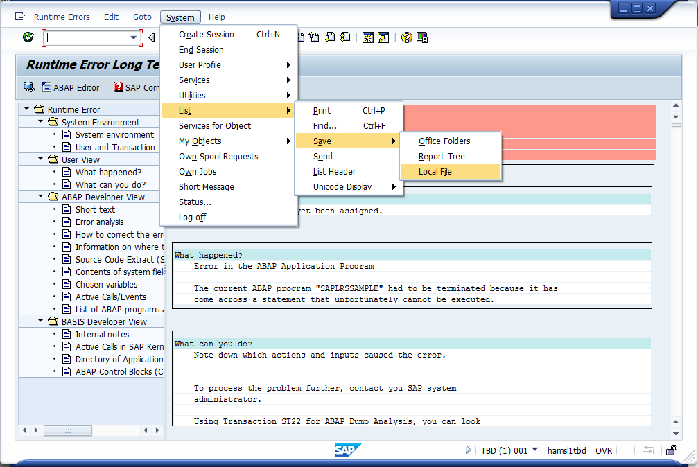Open the Help menu
The width and height of the screenshot is (698, 467).
pyautogui.click(x=216, y=17)
